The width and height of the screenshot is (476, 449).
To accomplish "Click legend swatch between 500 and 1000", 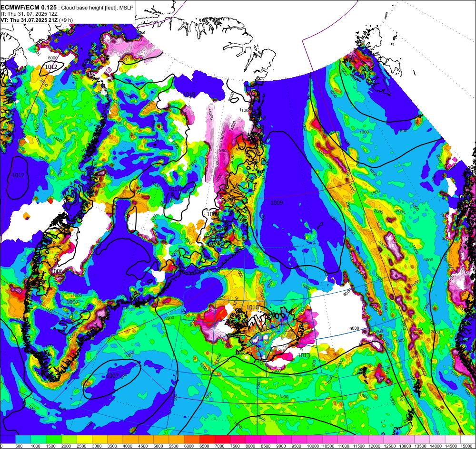I will [x=23, y=439].
